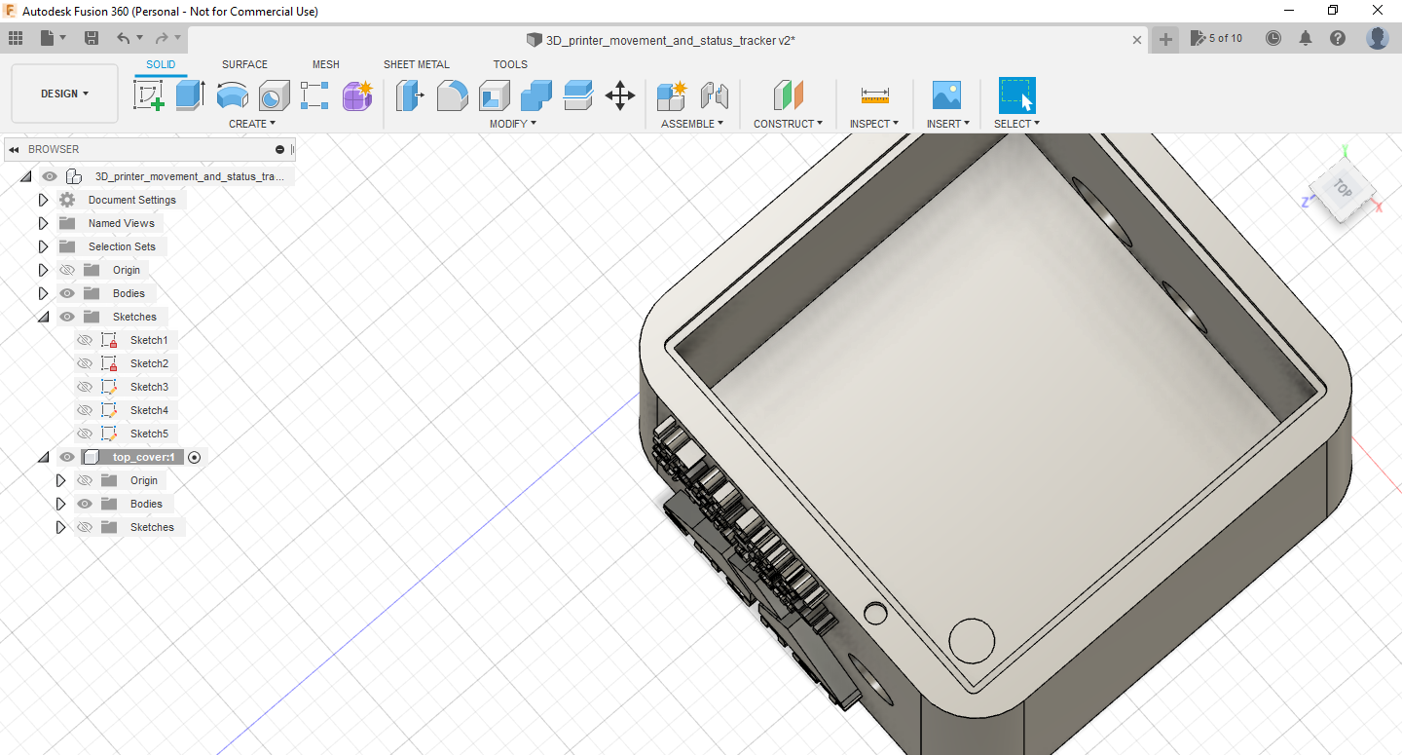Viewport: 1402px width, 755px height.
Task: Click the 5 of 10 document counter
Action: pos(1217,39)
